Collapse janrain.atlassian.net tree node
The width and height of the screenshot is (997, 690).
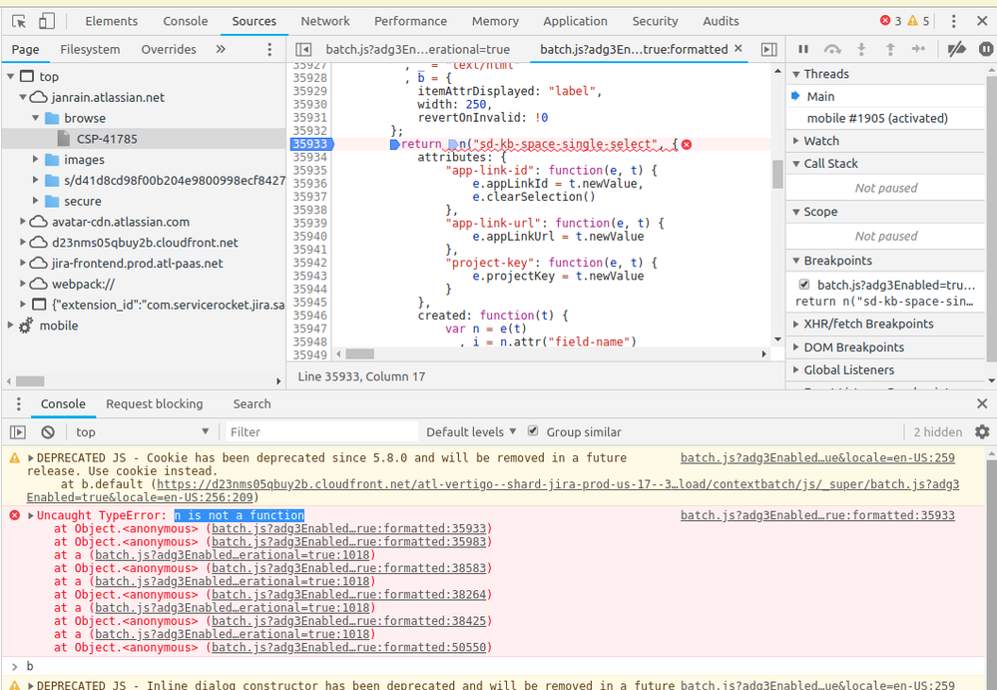pyautogui.click(x=22, y=97)
